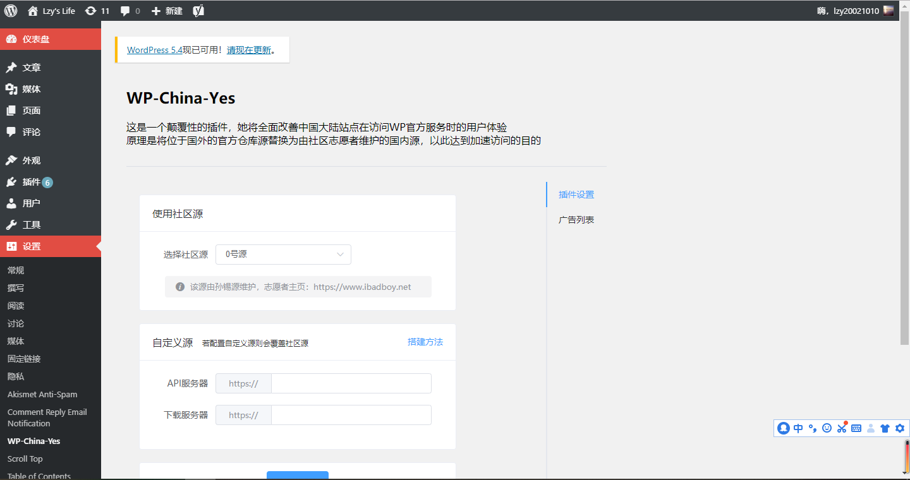
Task: Go to 仪表盘 dashboard
Action: (51, 39)
